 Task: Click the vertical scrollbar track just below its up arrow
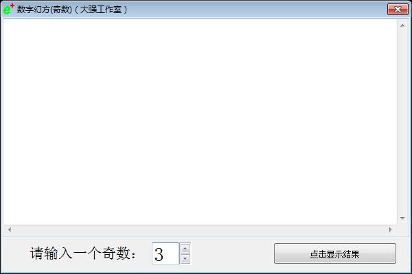coord(402,36)
